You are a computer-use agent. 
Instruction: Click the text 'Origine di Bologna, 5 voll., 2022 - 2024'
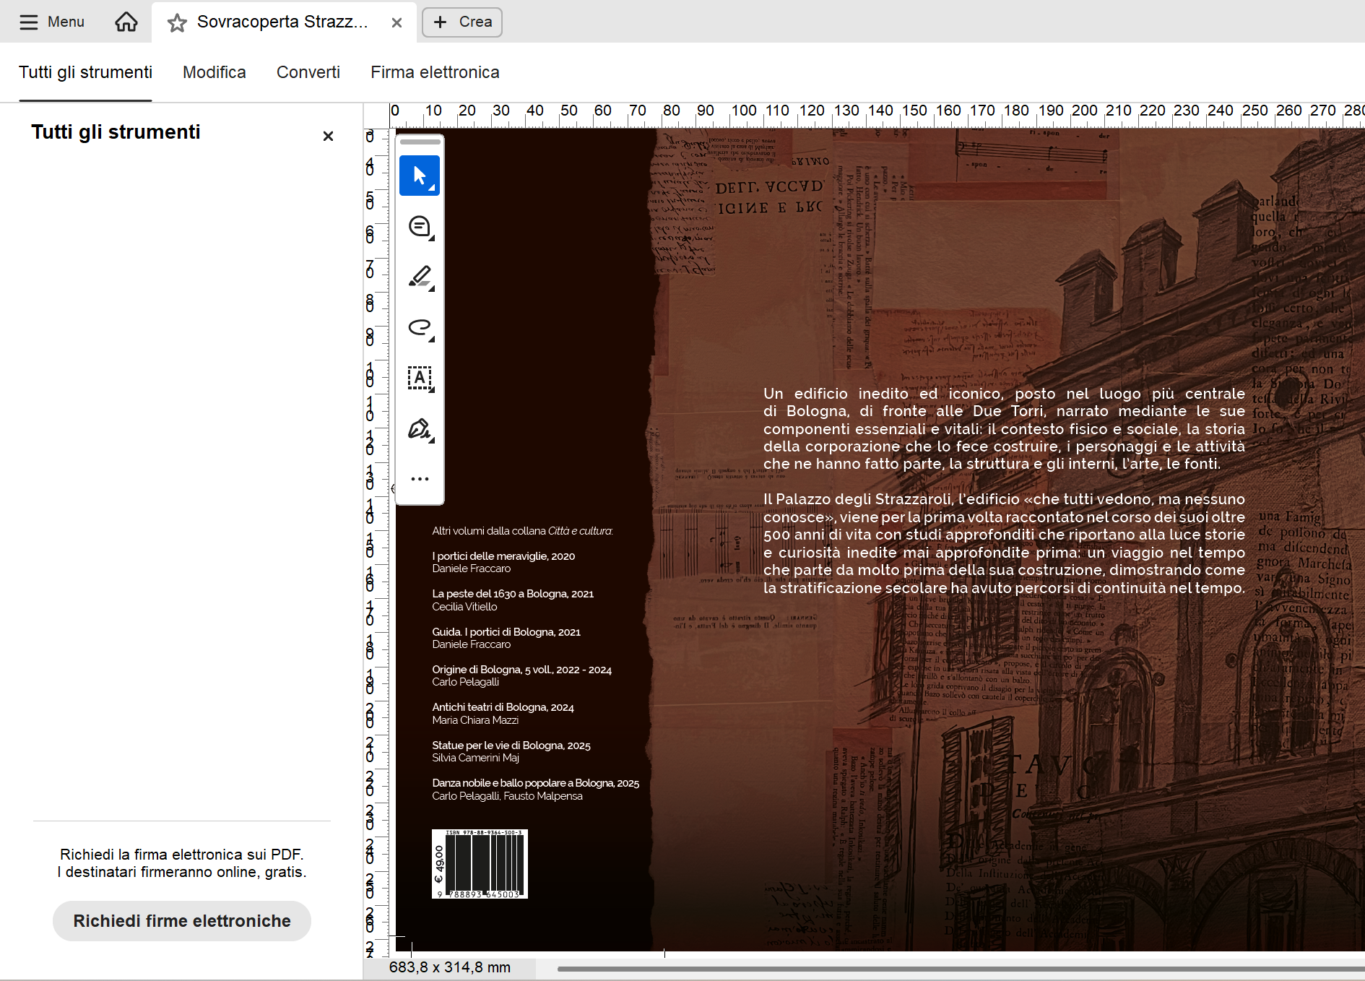(x=521, y=670)
